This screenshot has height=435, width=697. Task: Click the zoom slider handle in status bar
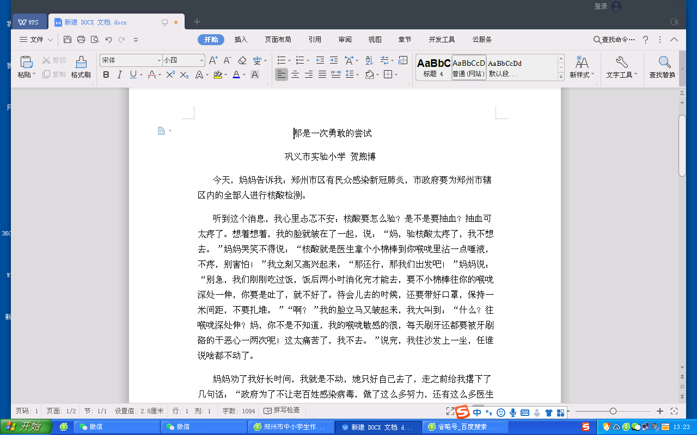tap(613, 411)
